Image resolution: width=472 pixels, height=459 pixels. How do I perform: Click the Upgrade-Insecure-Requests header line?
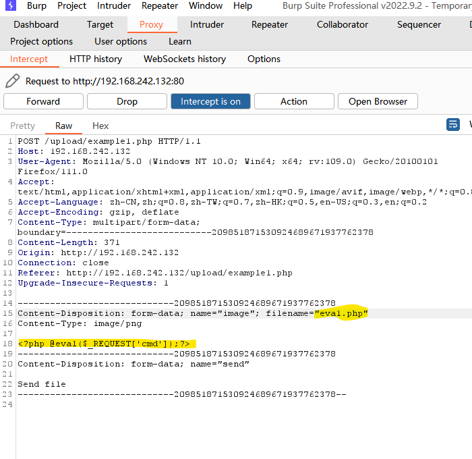coord(93,283)
